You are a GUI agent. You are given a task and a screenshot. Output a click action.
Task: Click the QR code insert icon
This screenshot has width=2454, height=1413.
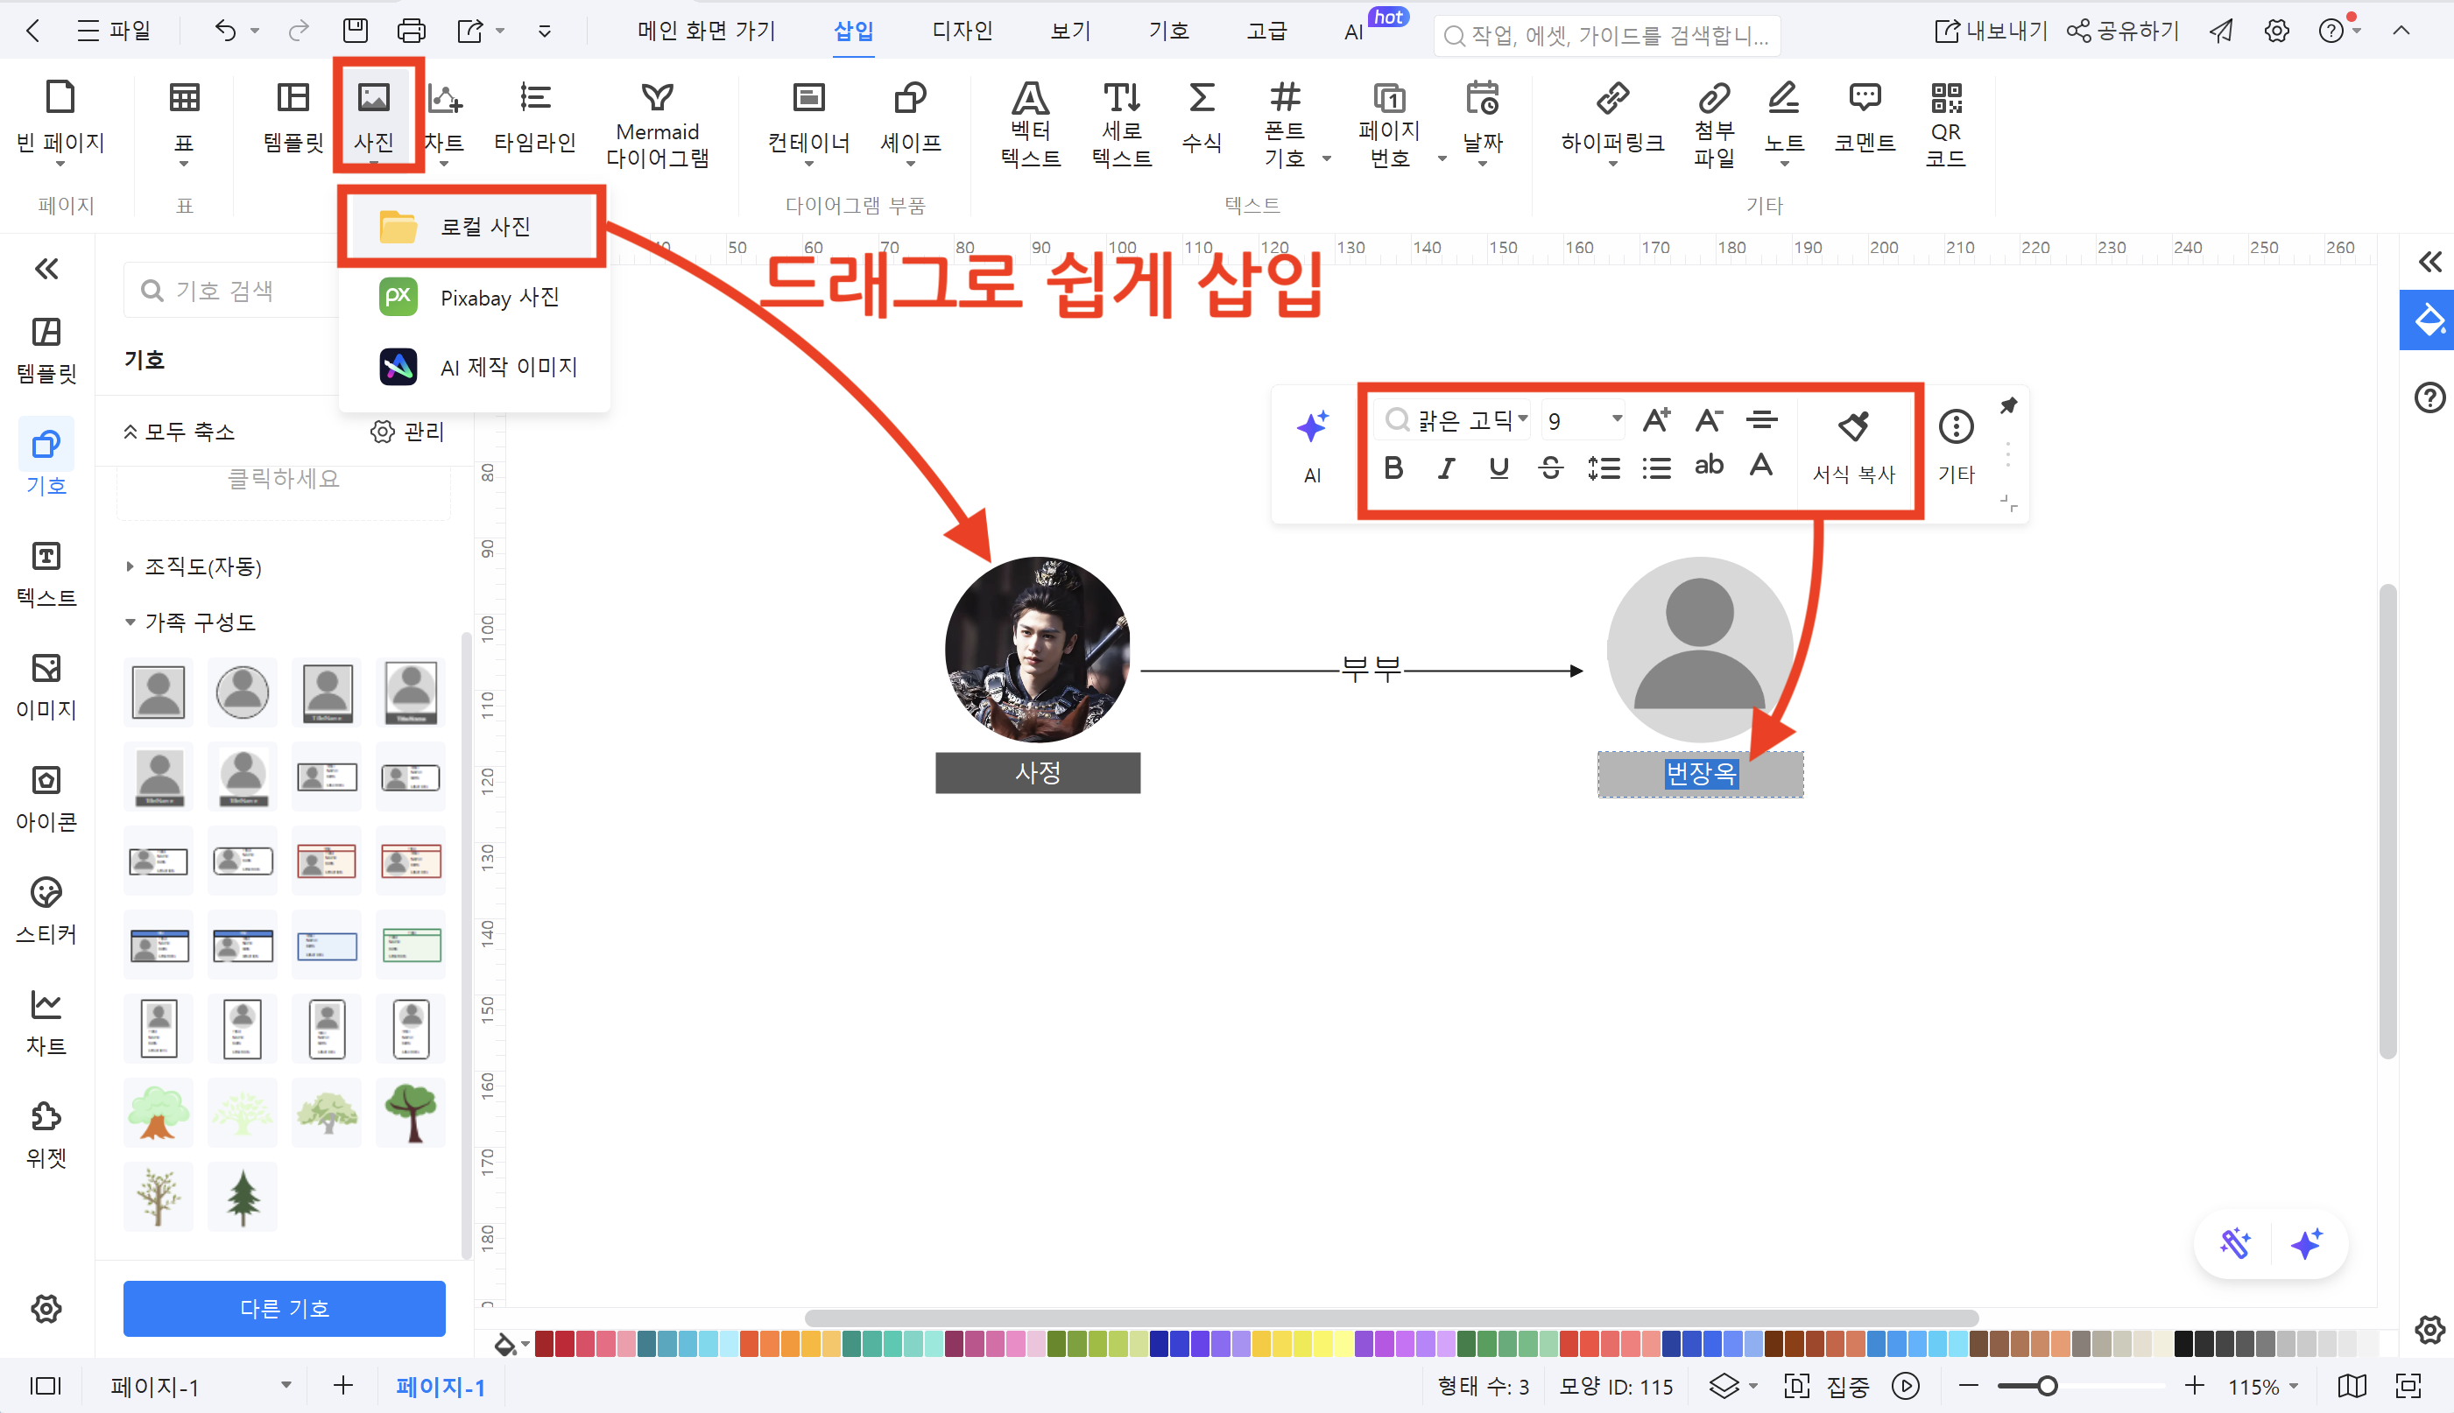point(1945,98)
